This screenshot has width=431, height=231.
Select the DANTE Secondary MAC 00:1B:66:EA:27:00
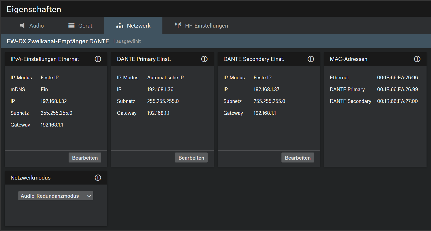point(397,101)
